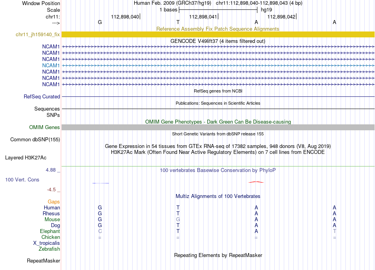This screenshot has height=270, width=375.
Task: Select the Human alignment row label
Action: (52, 207)
